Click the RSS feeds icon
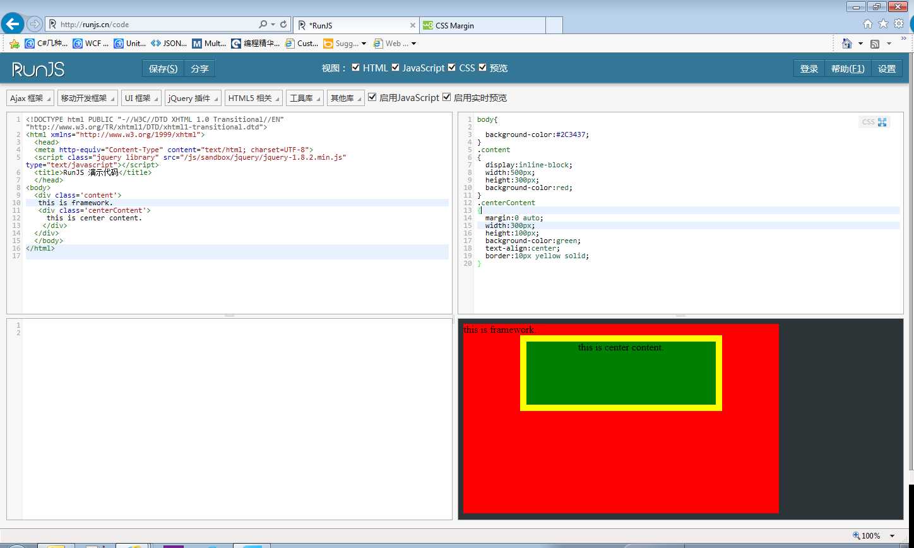Image resolution: width=914 pixels, height=548 pixels. click(x=875, y=44)
